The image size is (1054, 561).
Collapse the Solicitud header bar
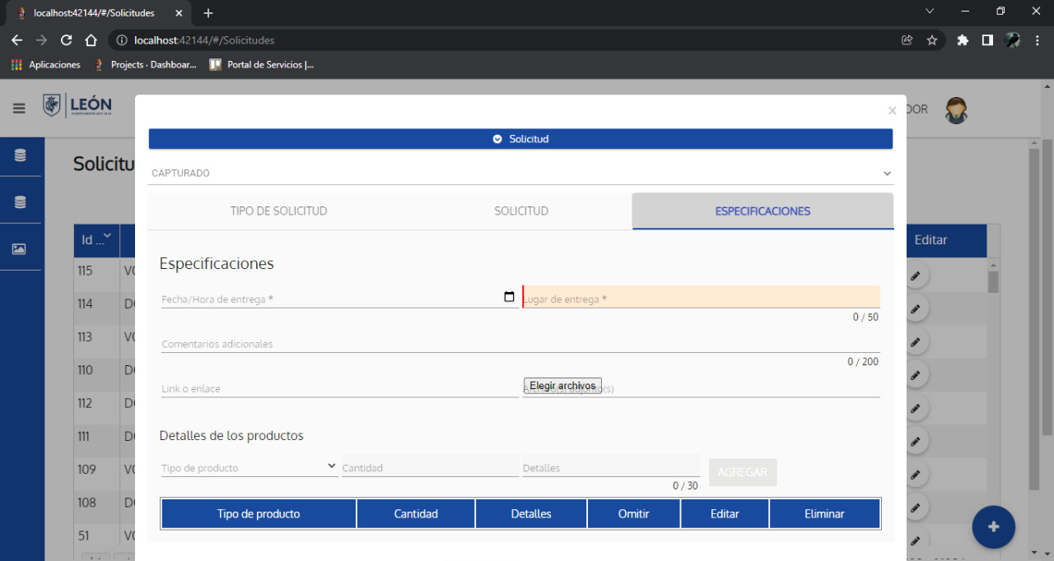coord(520,139)
